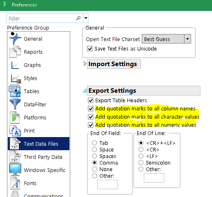Expand the Import Settings section
This screenshot has height=197, width=212.
coord(85,64)
